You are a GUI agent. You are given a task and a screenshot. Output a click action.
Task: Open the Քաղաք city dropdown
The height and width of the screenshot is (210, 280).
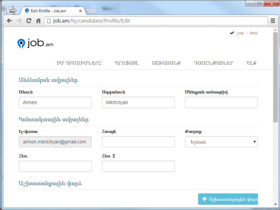221,142
